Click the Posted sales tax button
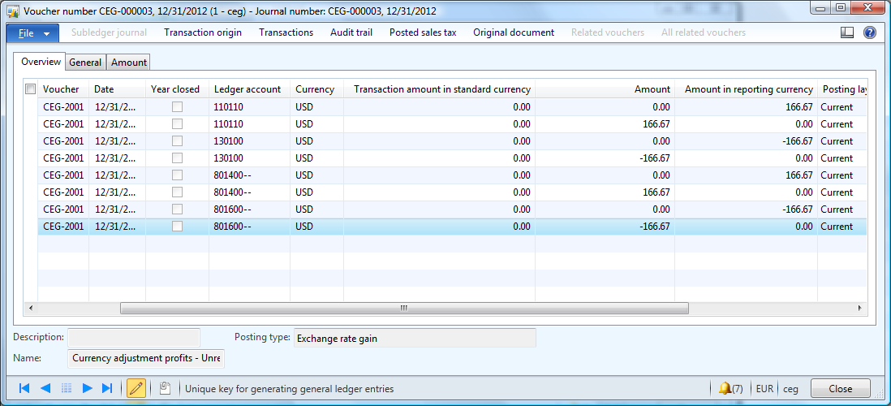This screenshot has width=891, height=406. [423, 32]
